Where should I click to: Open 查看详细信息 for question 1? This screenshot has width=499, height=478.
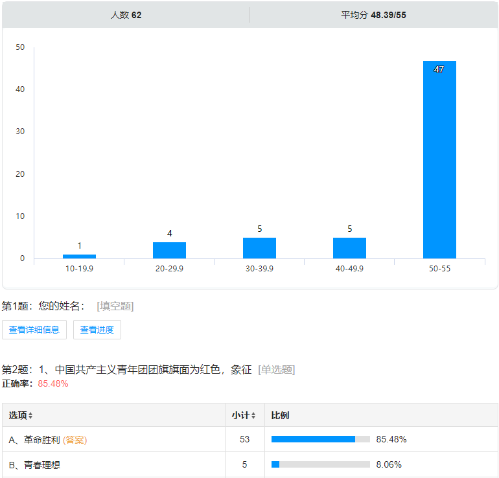click(34, 330)
